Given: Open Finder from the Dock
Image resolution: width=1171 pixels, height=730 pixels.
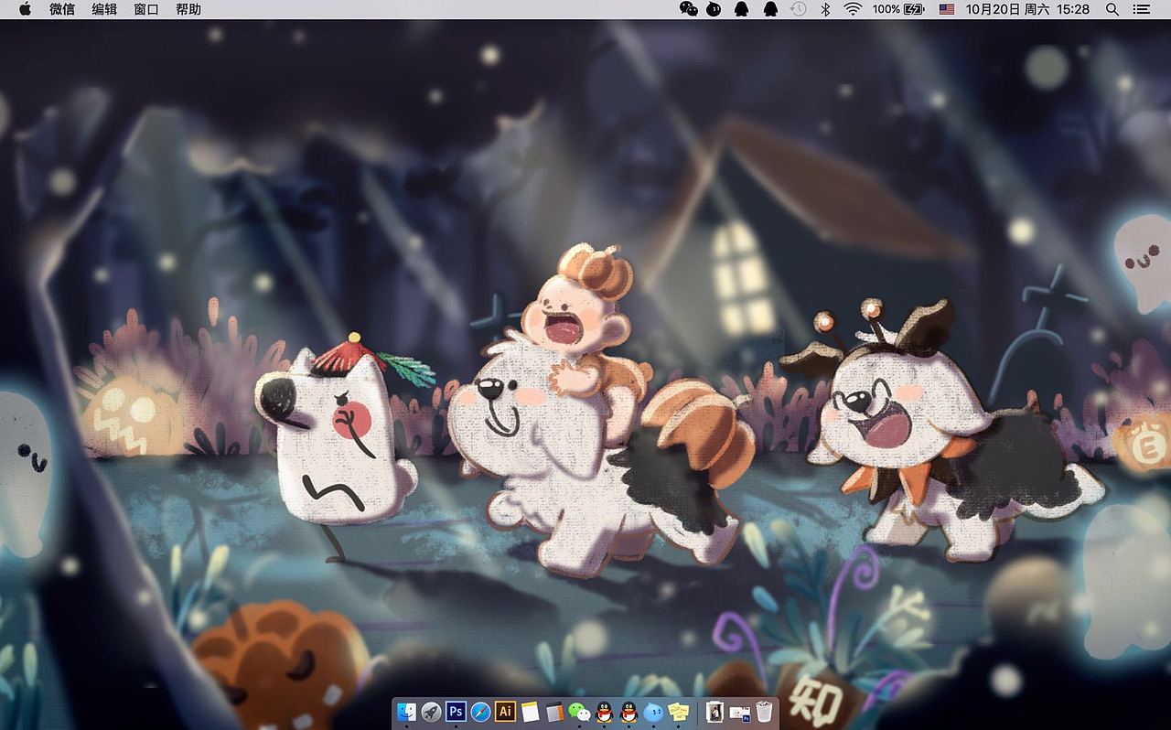Looking at the screenshot, I should click(x=406, y=712).
